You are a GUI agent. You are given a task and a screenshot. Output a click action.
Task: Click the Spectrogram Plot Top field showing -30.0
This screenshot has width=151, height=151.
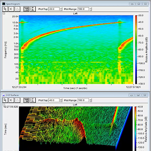54,9
